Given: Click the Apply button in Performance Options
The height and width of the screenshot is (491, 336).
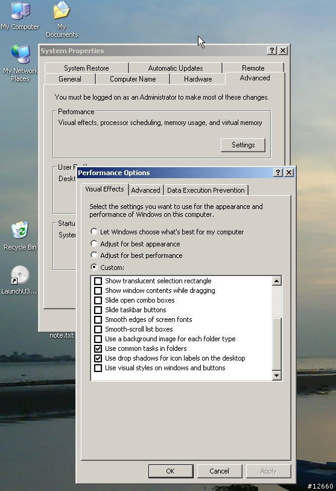Looking at the screenshot, I should (x=268, y=471).
